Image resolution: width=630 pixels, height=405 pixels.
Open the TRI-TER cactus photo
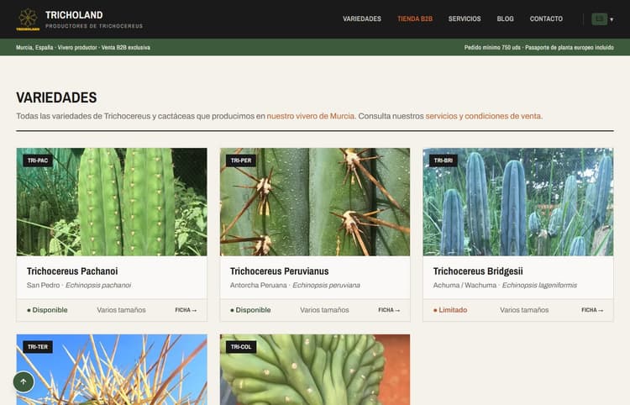click(x=112, y=370)
